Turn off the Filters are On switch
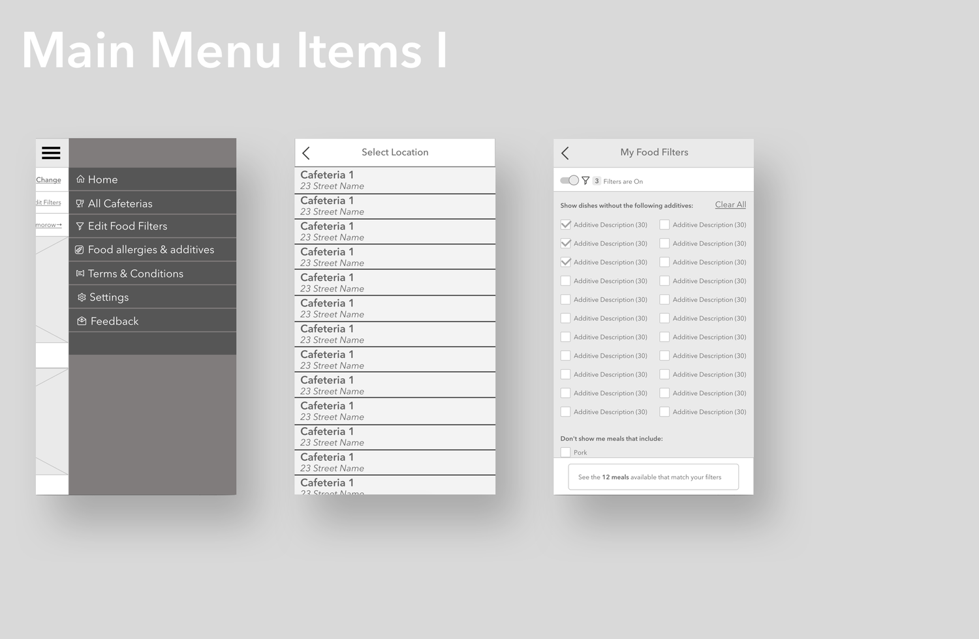Image resolution: width=979 pixels, height=639 pixels. pos(570,181)
